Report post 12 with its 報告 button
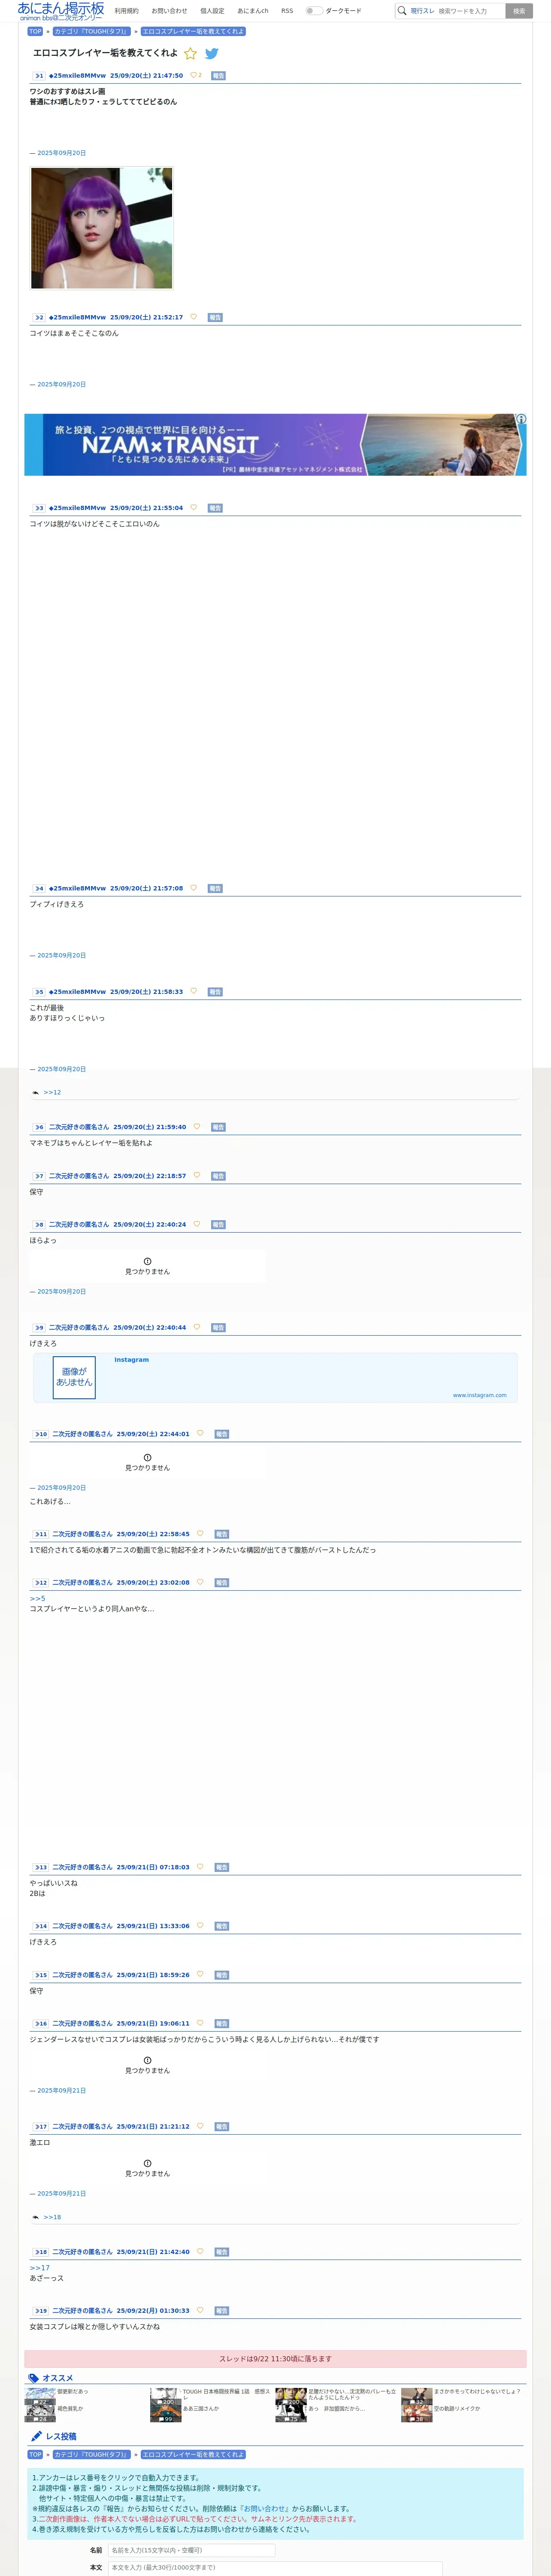551x2576 pixels. 221,1582
